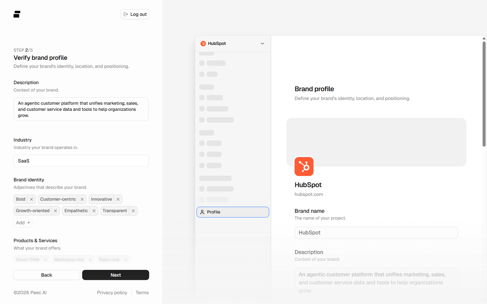The width and height of the screenshot is (487, 304).
Task: Click the profile banner image placeholder
Action: tap(376, 142)
